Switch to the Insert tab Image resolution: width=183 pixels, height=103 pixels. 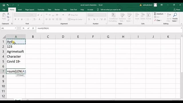coord(20,9)
